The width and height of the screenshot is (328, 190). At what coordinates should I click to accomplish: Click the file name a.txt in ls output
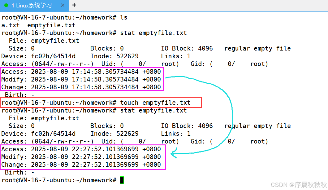[11, 25]
